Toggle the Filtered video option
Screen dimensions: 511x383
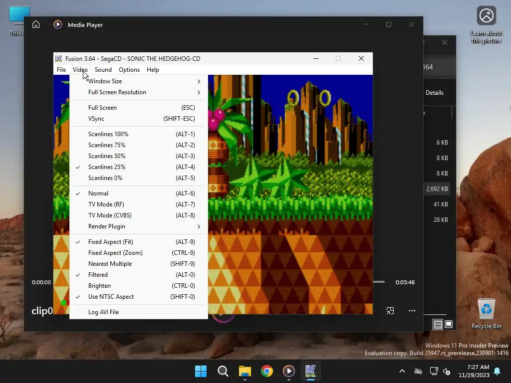pos(139,275)
